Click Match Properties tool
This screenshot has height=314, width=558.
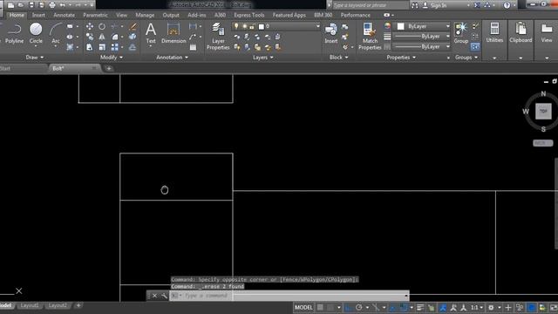370,36
